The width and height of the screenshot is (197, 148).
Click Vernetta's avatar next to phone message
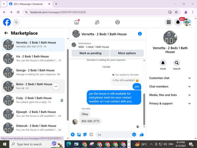click(x=75, y=122)
